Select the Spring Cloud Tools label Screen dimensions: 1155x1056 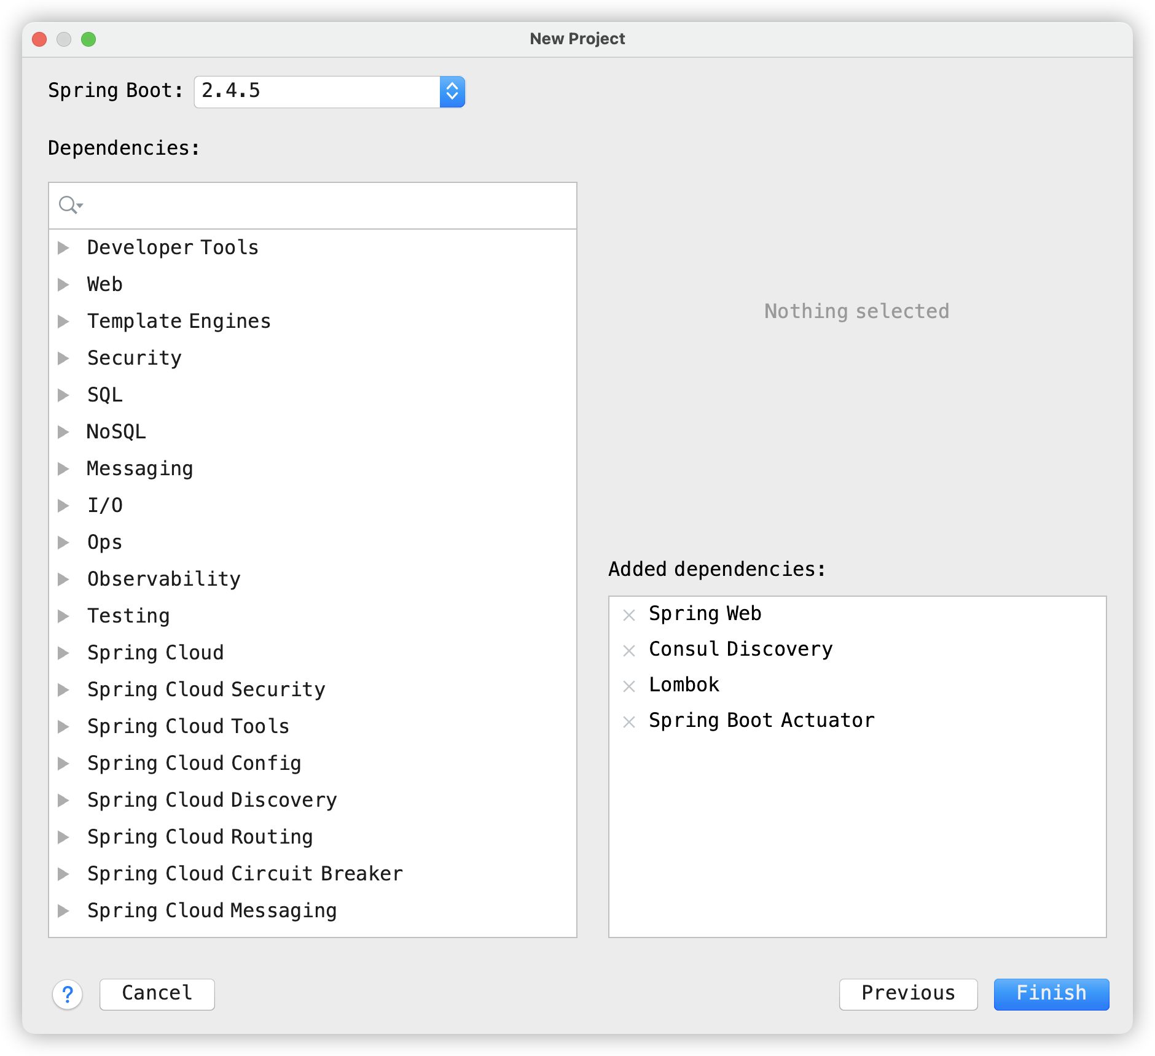pyautogui.click(x=188, y=726)
